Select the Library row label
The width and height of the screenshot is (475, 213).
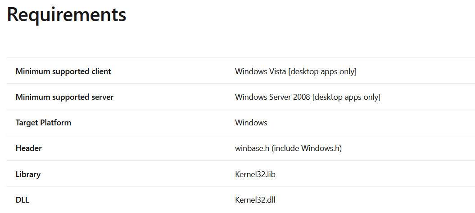tap(28, 174)
